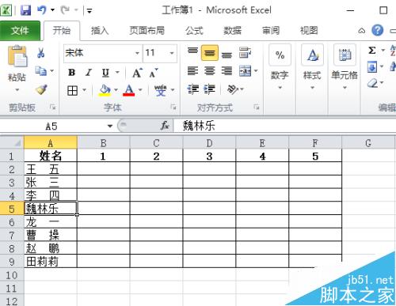Screen dimensions: 396x306
Task: Align text right
Action: point(227,70)
